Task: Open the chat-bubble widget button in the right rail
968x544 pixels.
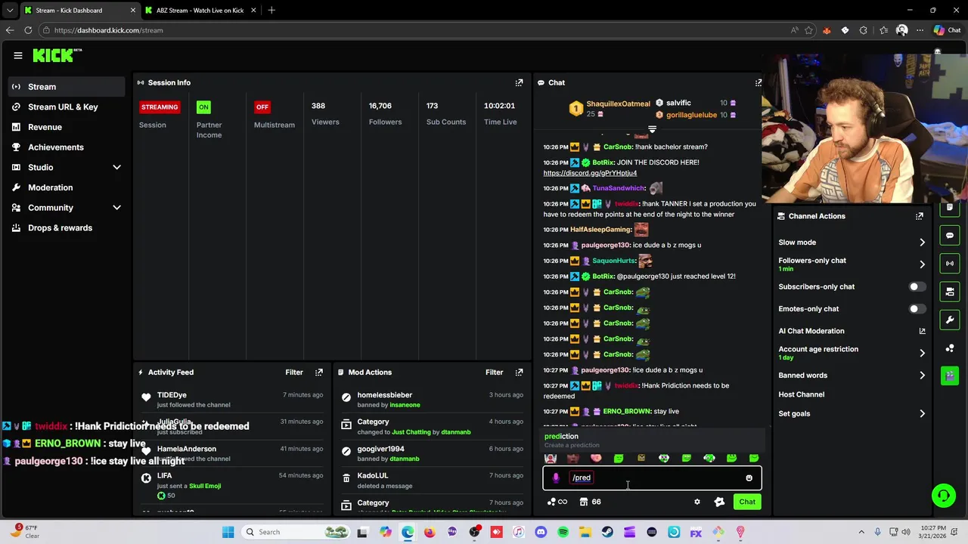Action: pyautogui.click(x=950, y=236)
